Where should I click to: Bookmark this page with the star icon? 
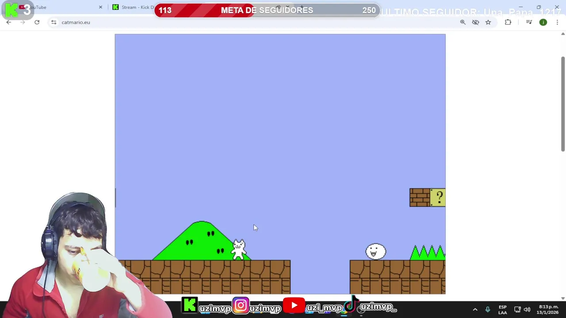[488, 22]
